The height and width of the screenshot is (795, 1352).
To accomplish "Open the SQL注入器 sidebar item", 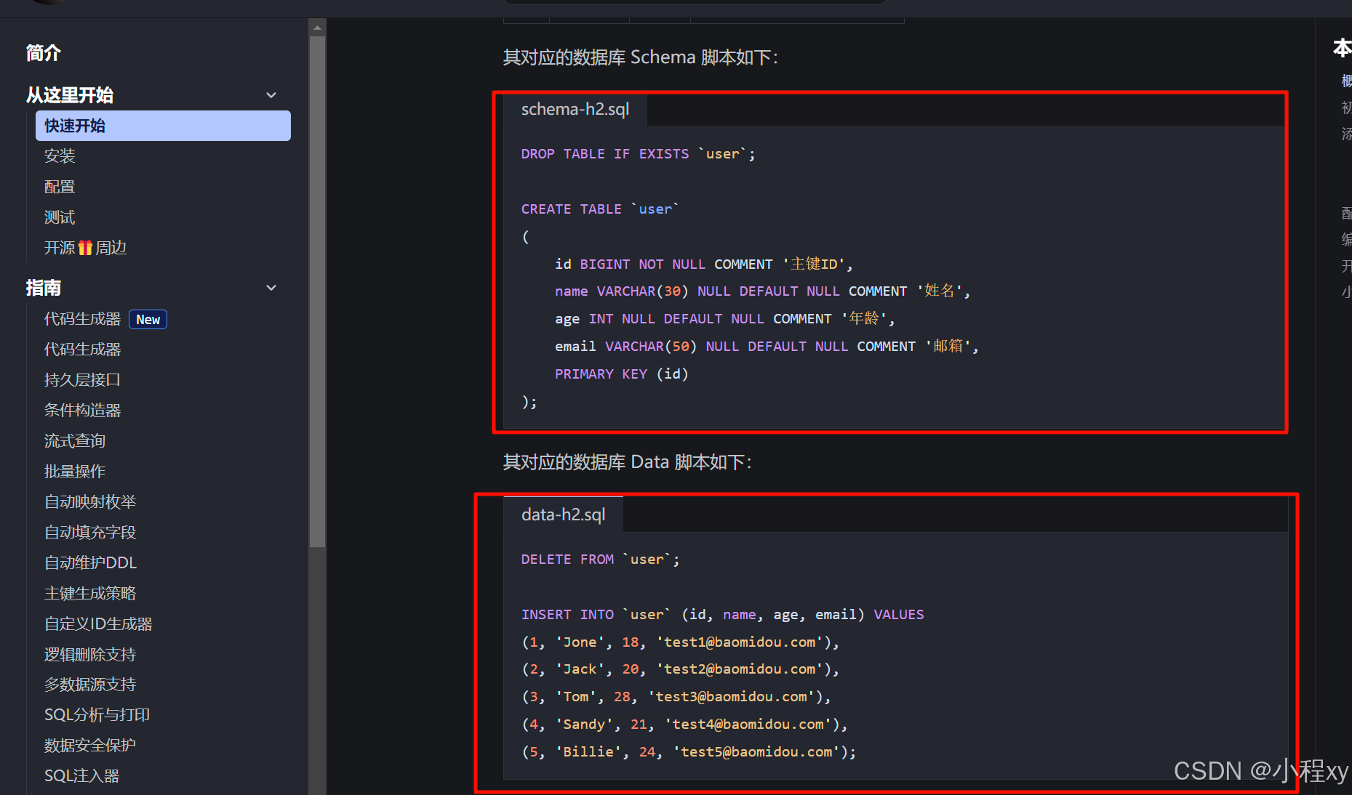I will coord(81,776).
